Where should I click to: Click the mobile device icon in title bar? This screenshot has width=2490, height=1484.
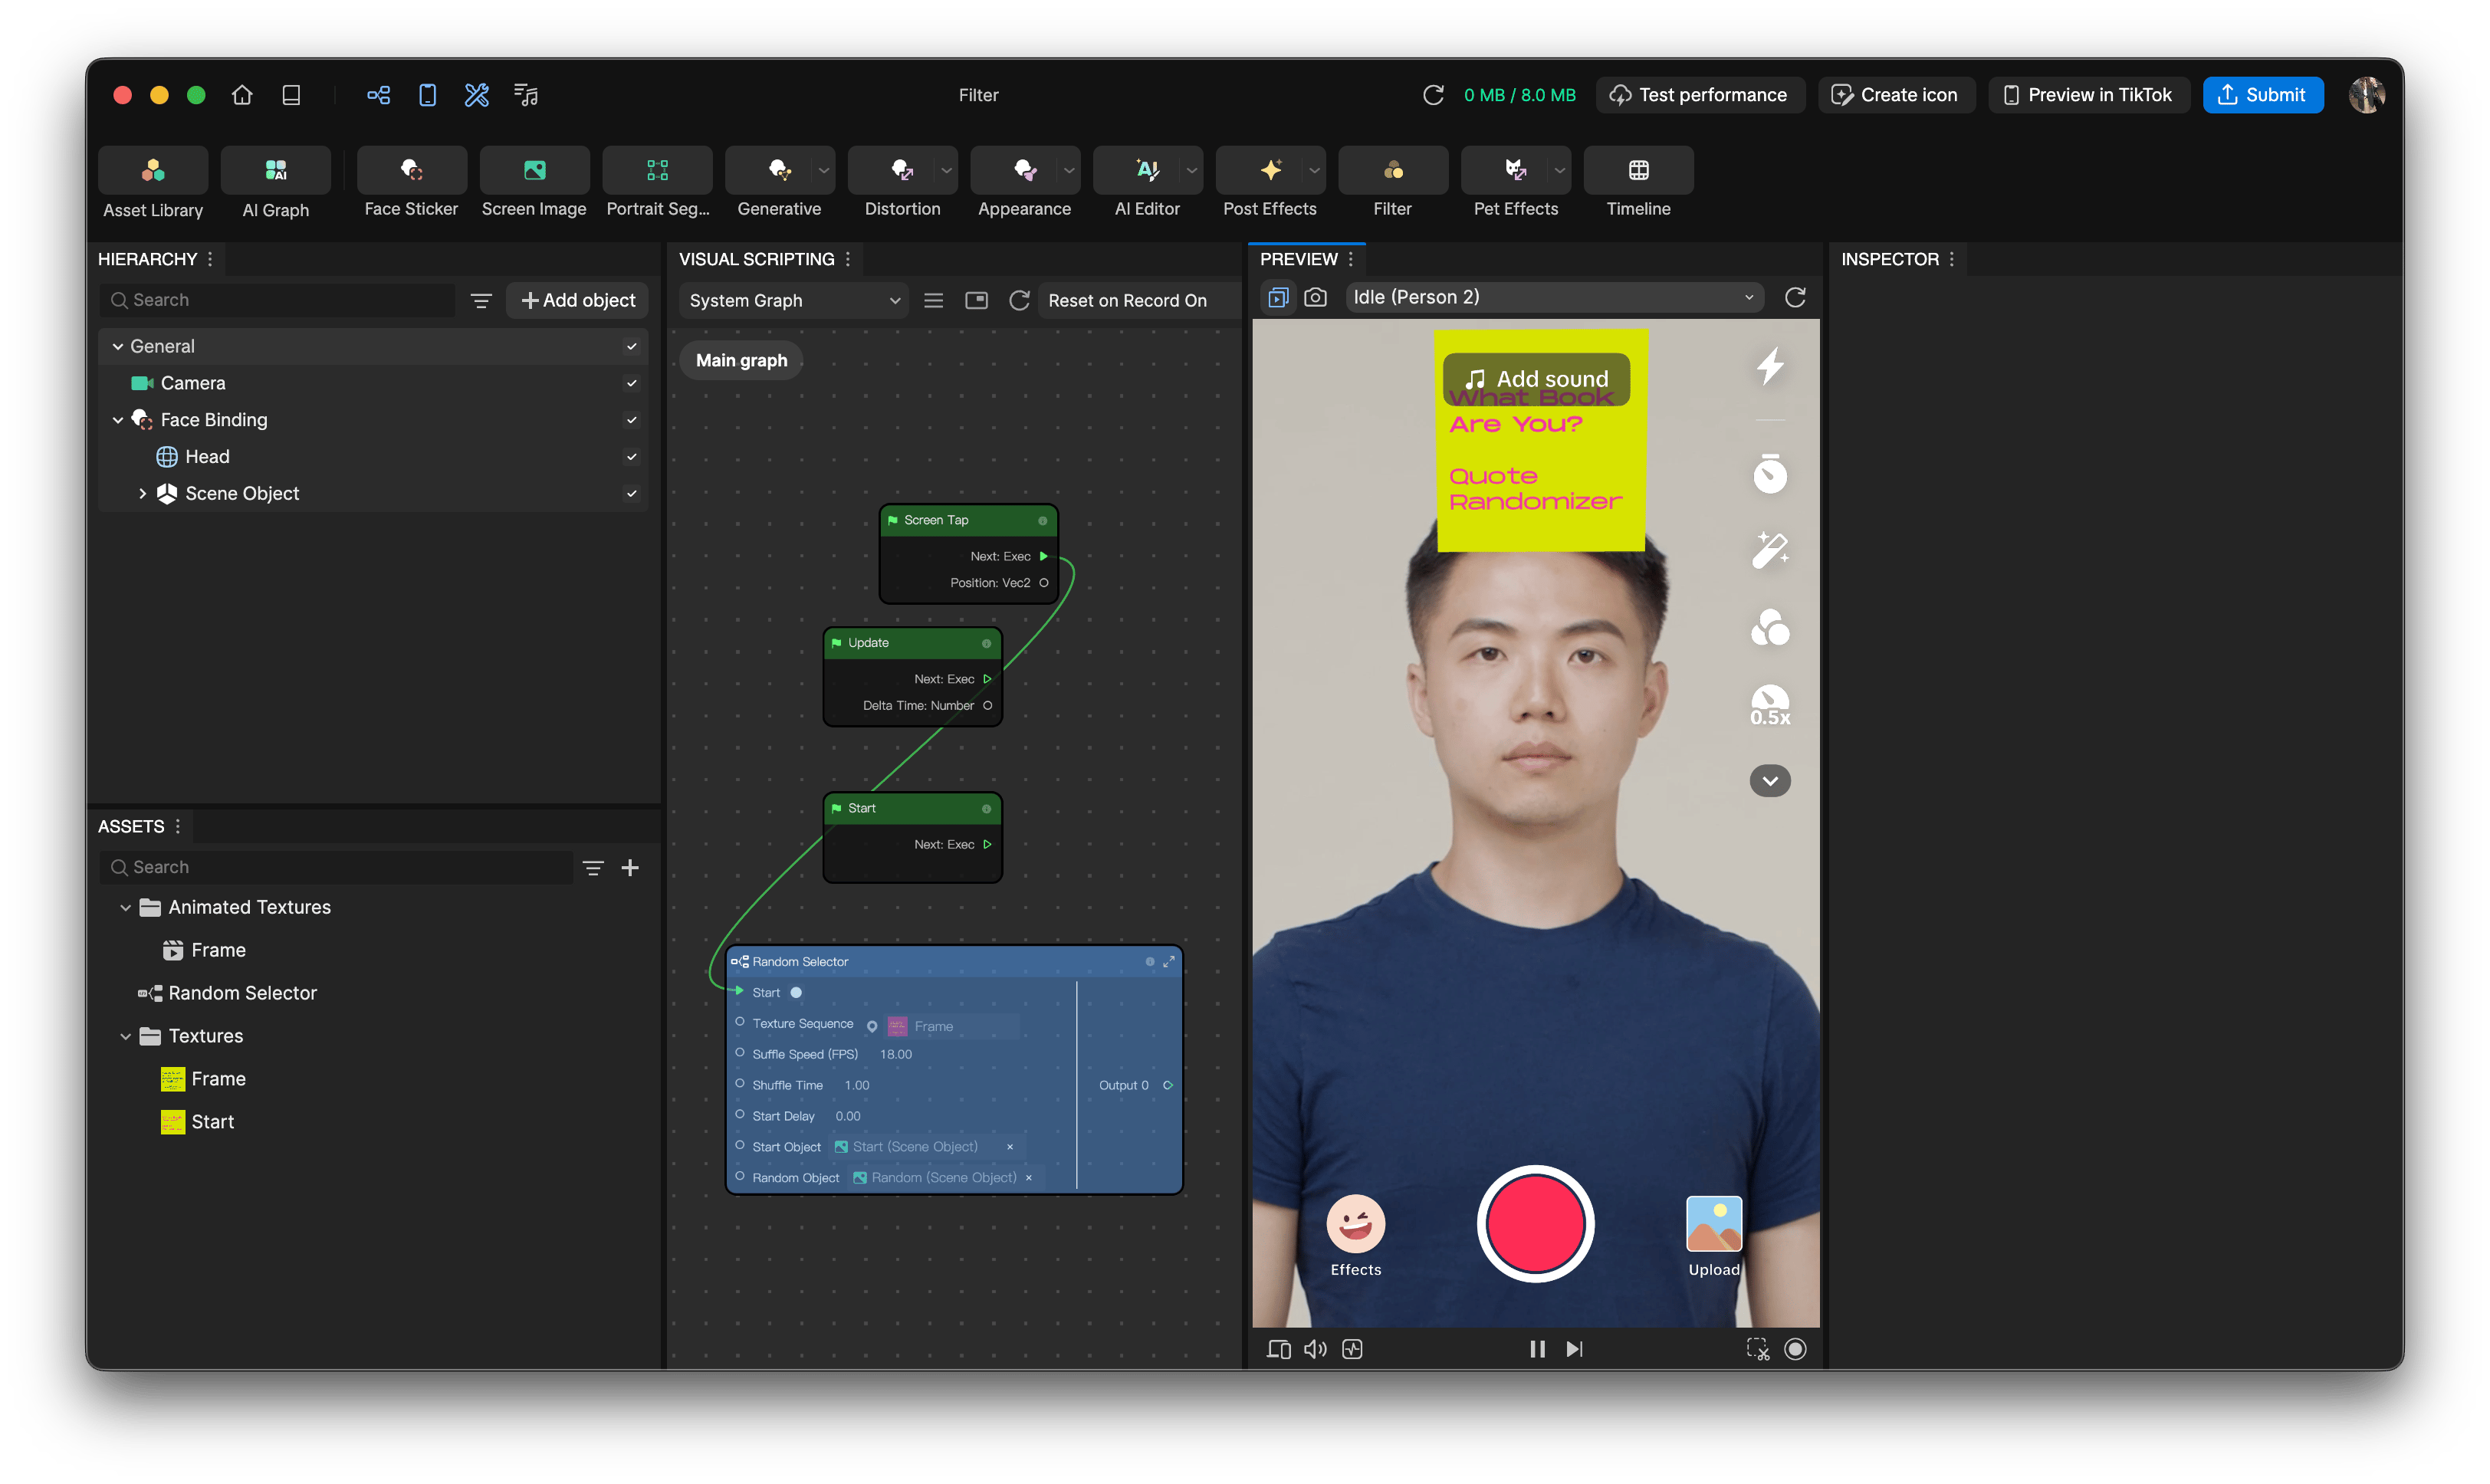pos(428,95)
